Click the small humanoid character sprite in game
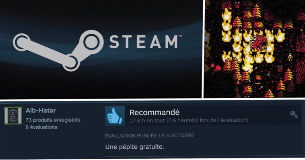The image size is (305, 160). coord(290,57)
